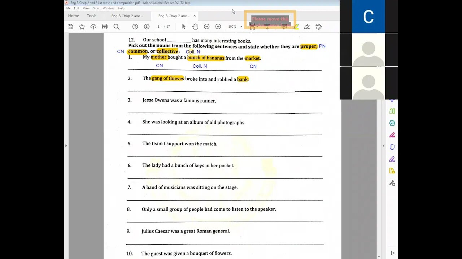
Task: Go to next page arrow
Action: click(x=147, y=27)
